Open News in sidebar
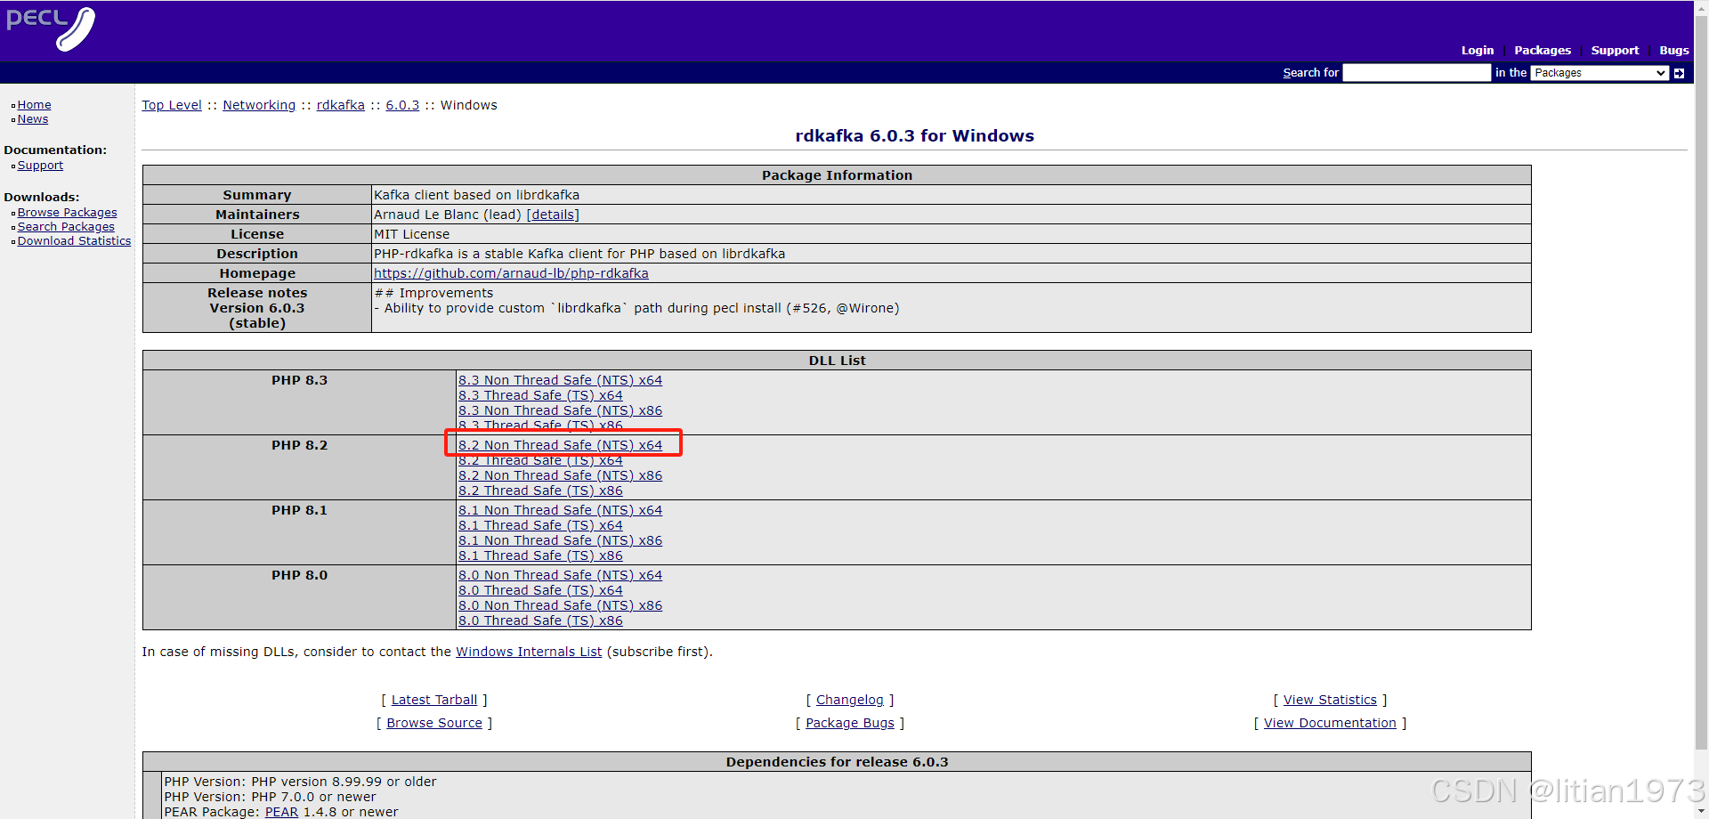1709x819 pixels. click(x=33, y=119)
